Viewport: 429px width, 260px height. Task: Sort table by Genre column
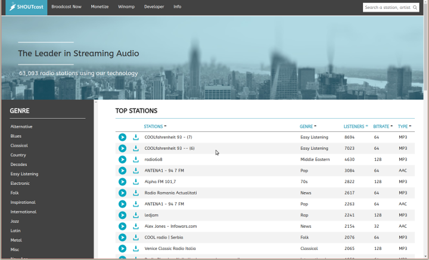tap(308, 126)
